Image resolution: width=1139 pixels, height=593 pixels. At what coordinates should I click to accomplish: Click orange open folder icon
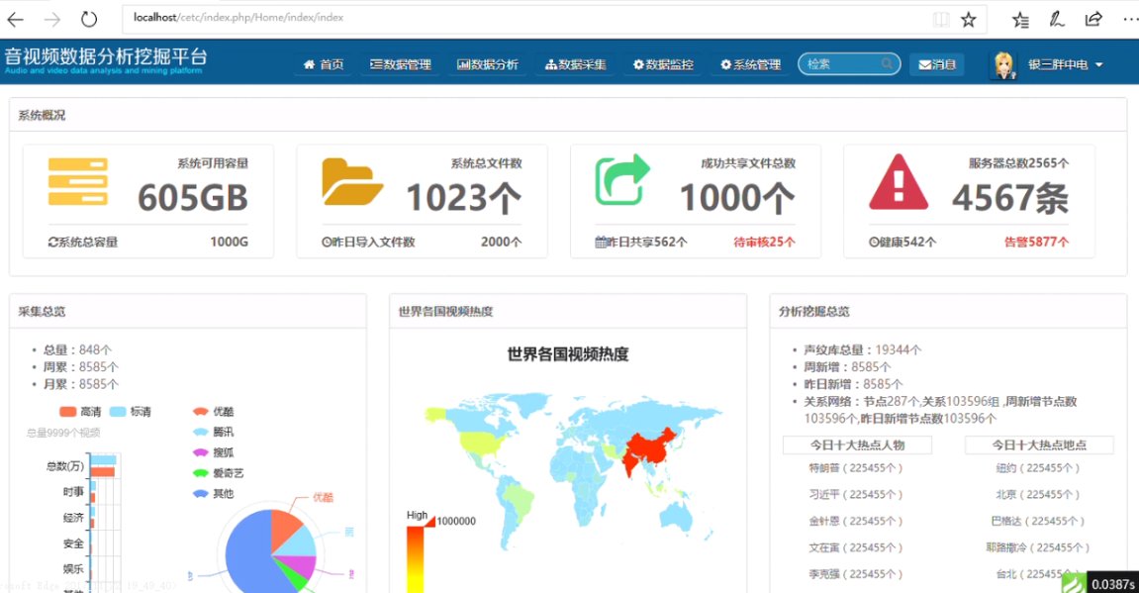[x=352, y=182]
